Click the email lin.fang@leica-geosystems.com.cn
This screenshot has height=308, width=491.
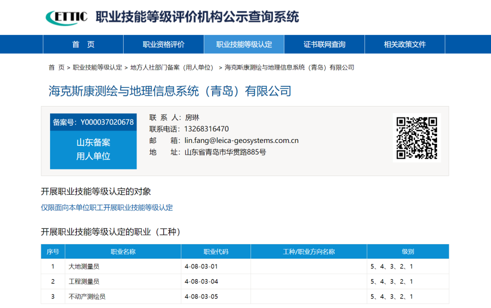[x=241, y=141]
